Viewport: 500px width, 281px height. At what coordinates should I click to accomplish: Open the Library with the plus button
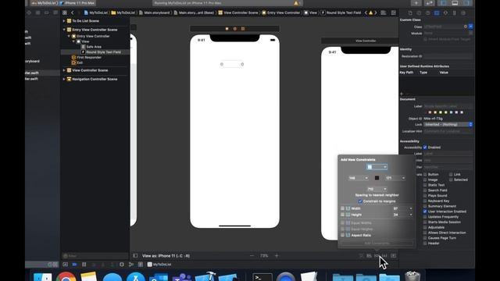point(416,3)
